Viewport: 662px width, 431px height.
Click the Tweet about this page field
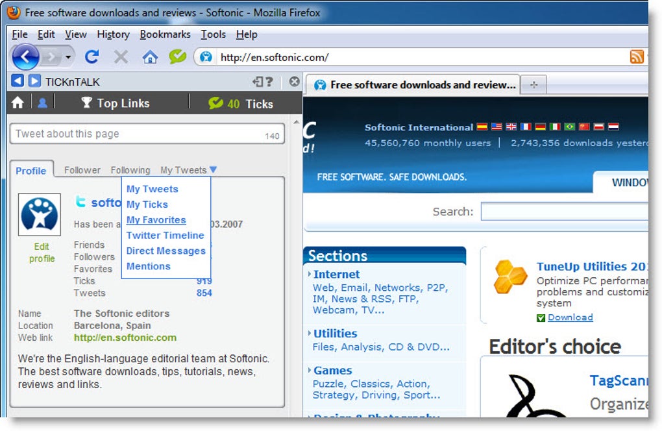coord(147,134)
